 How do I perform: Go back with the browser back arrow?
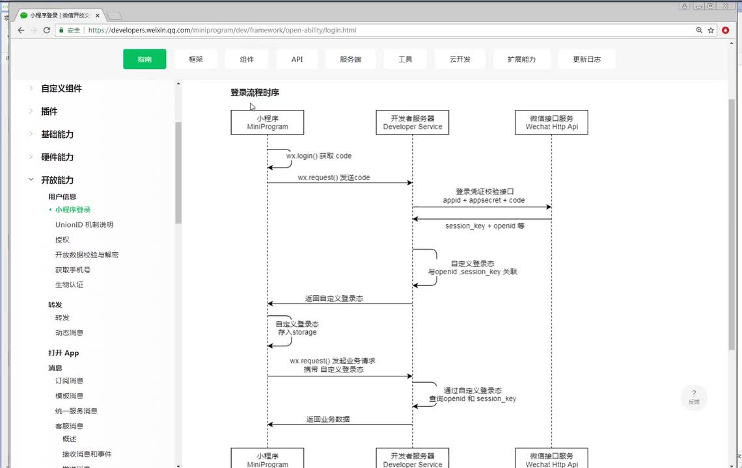click(21, 31)
